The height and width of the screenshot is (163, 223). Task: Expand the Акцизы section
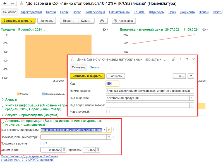coord(9,99)
